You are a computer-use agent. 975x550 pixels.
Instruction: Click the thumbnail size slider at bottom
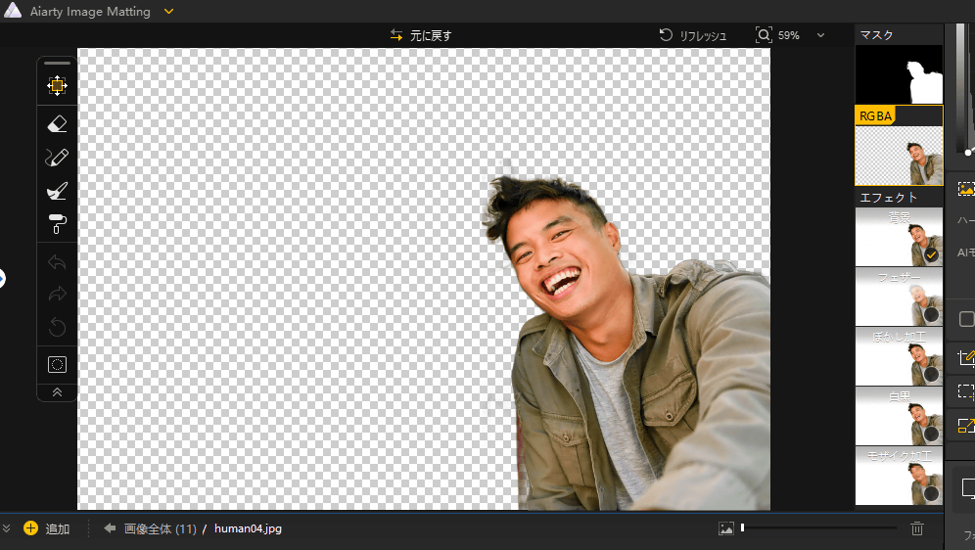(x=817, y=528)
